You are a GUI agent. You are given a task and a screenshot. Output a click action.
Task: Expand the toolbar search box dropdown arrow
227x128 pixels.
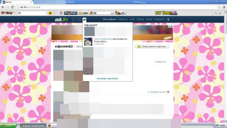[46, 13]
